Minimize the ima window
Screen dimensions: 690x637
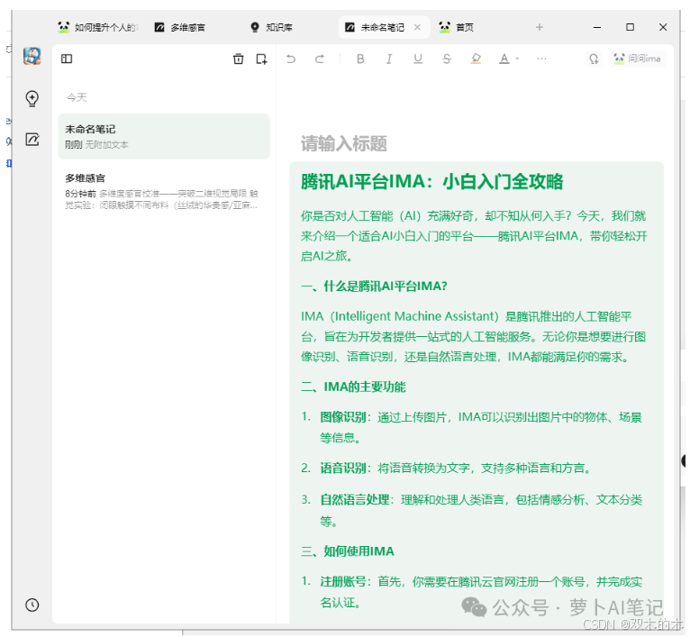coord(597,27)
